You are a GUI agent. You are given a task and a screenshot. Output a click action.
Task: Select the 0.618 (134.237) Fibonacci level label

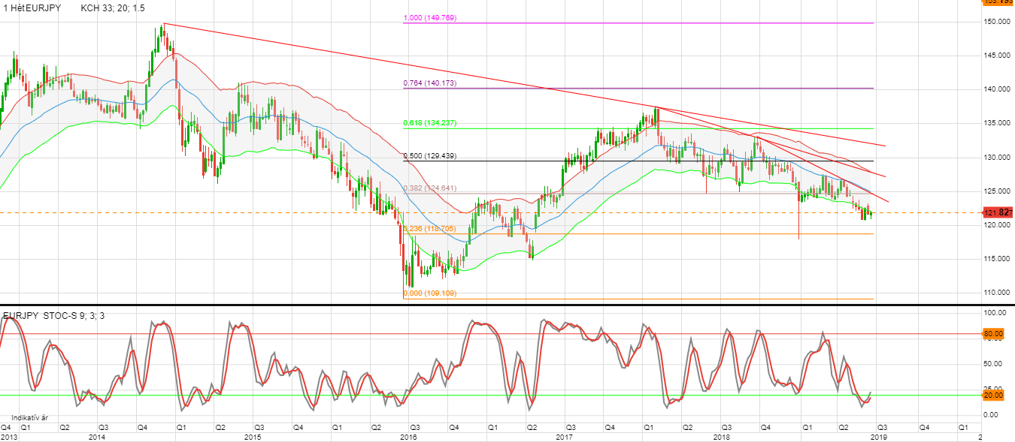[430, 123]
